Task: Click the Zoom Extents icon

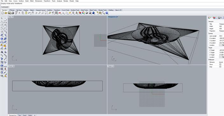Action: tap(46, 13)
